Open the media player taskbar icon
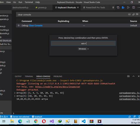 coord(100,121)
